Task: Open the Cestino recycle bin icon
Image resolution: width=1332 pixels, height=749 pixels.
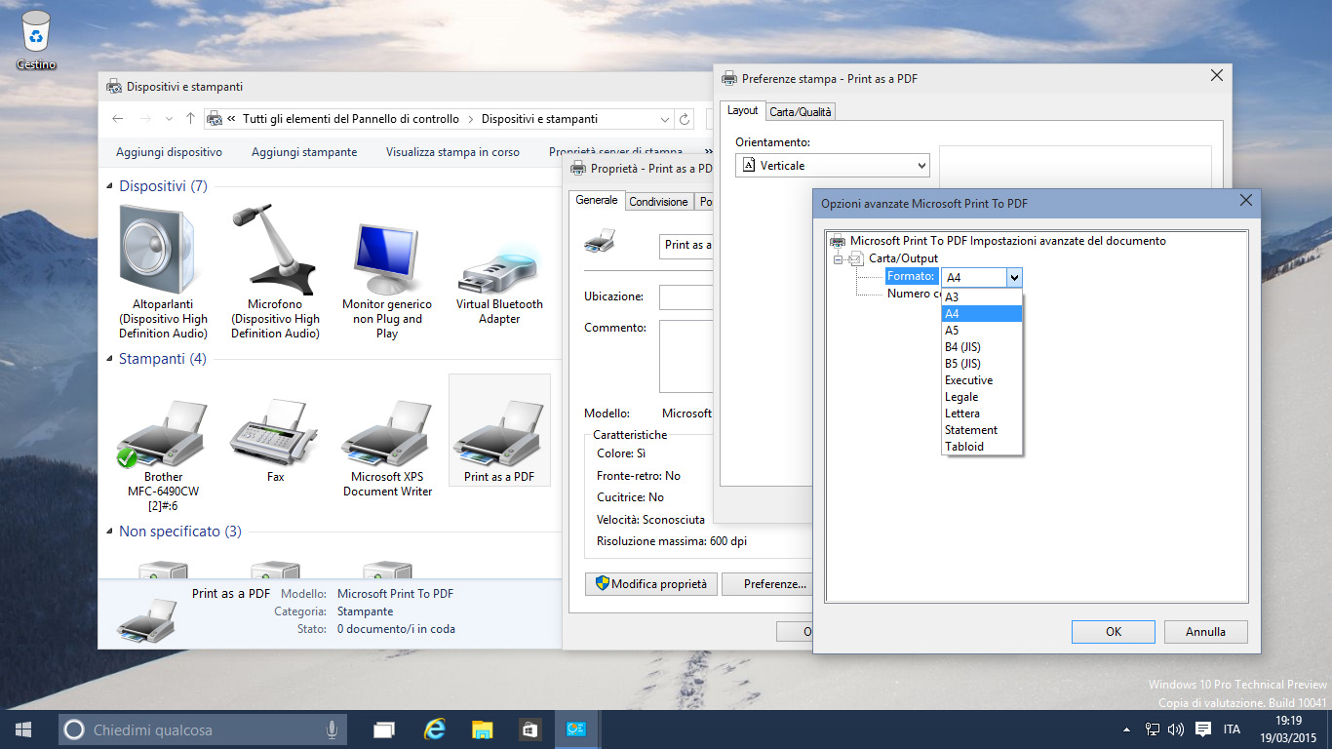Action: (x=36, y=40)
